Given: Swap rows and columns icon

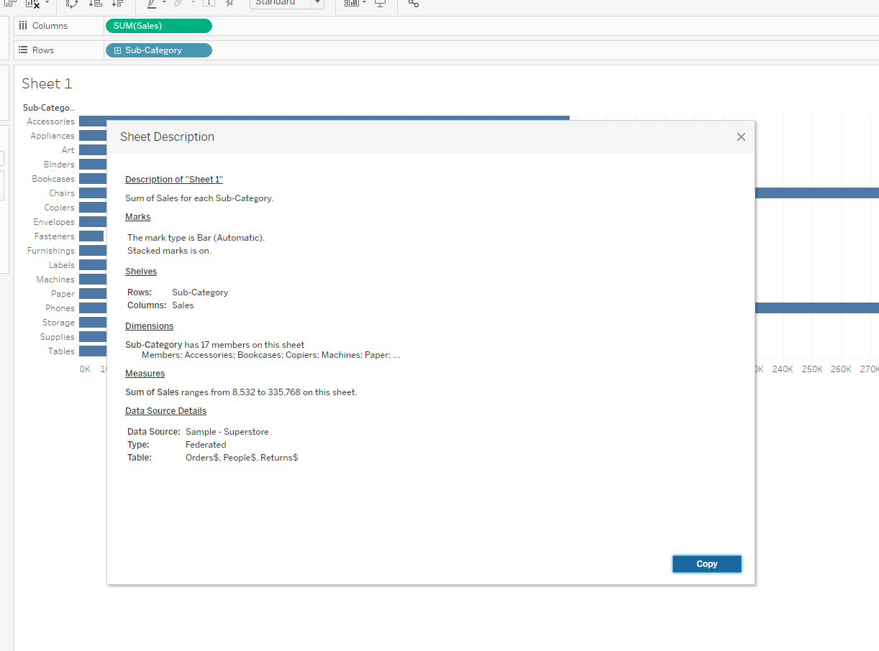Looking at the screenshot, I should [72, 3].
